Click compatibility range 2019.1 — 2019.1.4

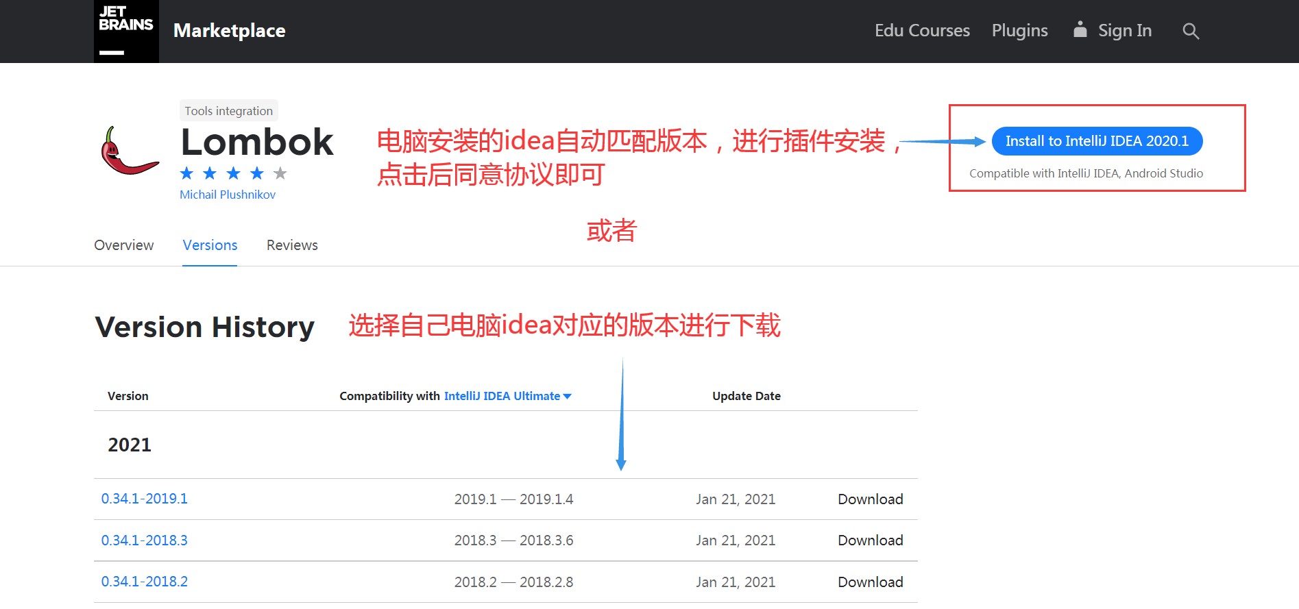(514, 499)
